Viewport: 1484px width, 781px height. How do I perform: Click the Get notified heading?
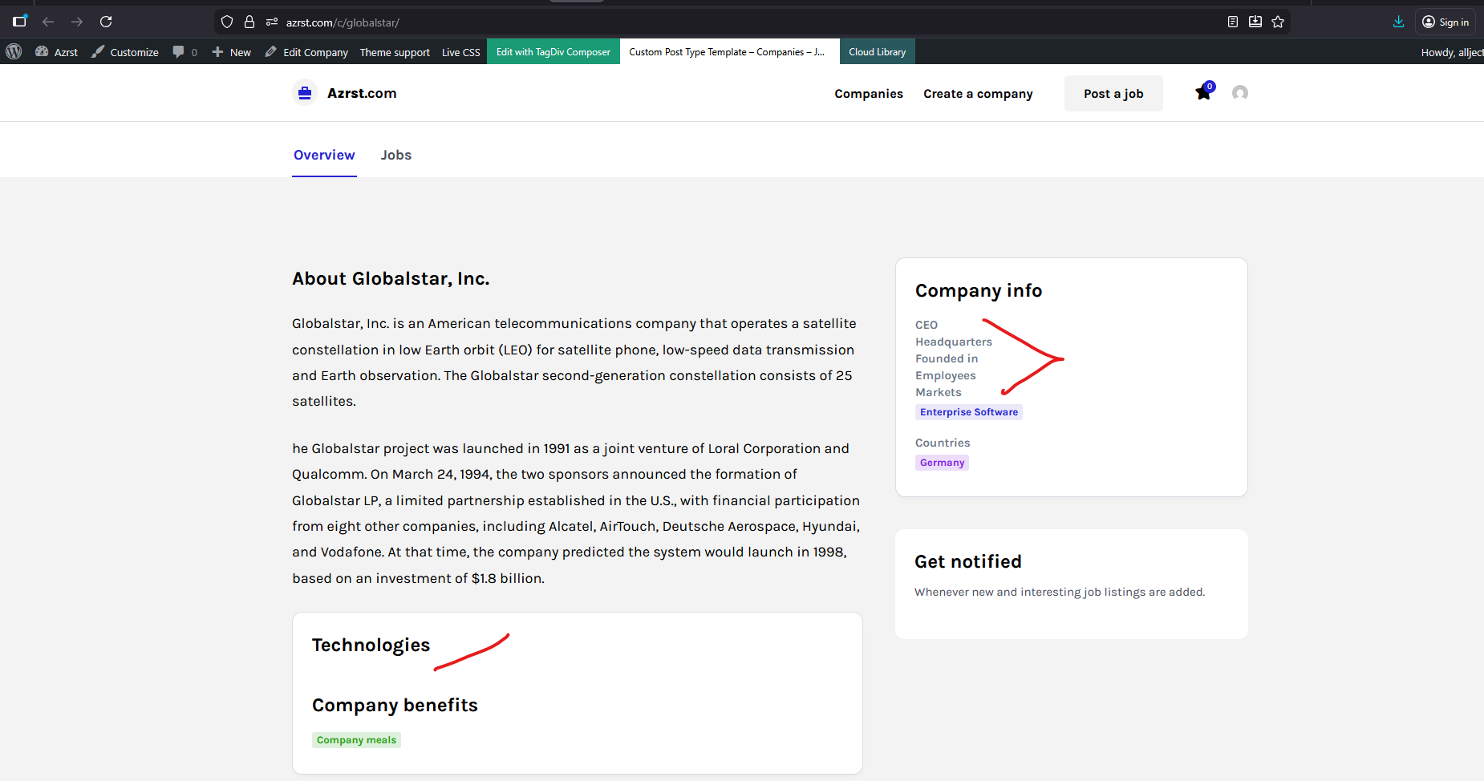(968, 561)
